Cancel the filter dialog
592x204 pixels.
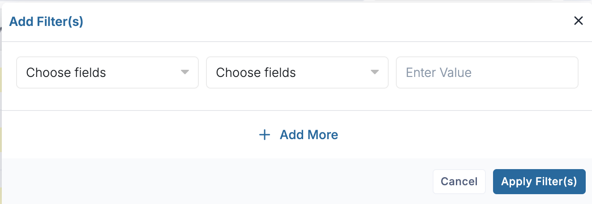[x=459, y=182]
